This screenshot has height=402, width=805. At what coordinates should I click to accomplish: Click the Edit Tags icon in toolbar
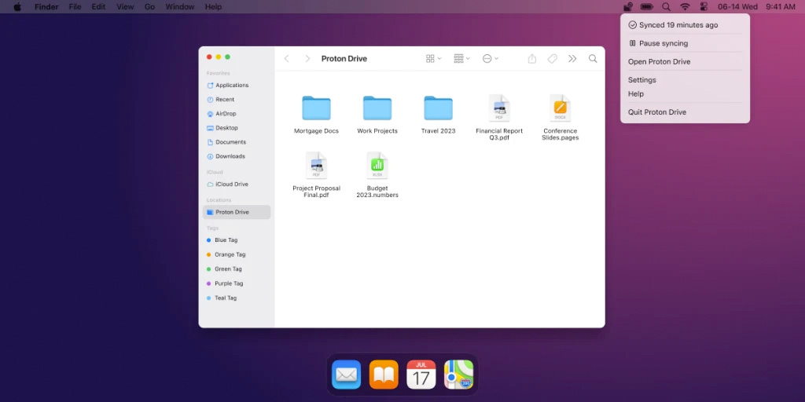coord(552,59)
